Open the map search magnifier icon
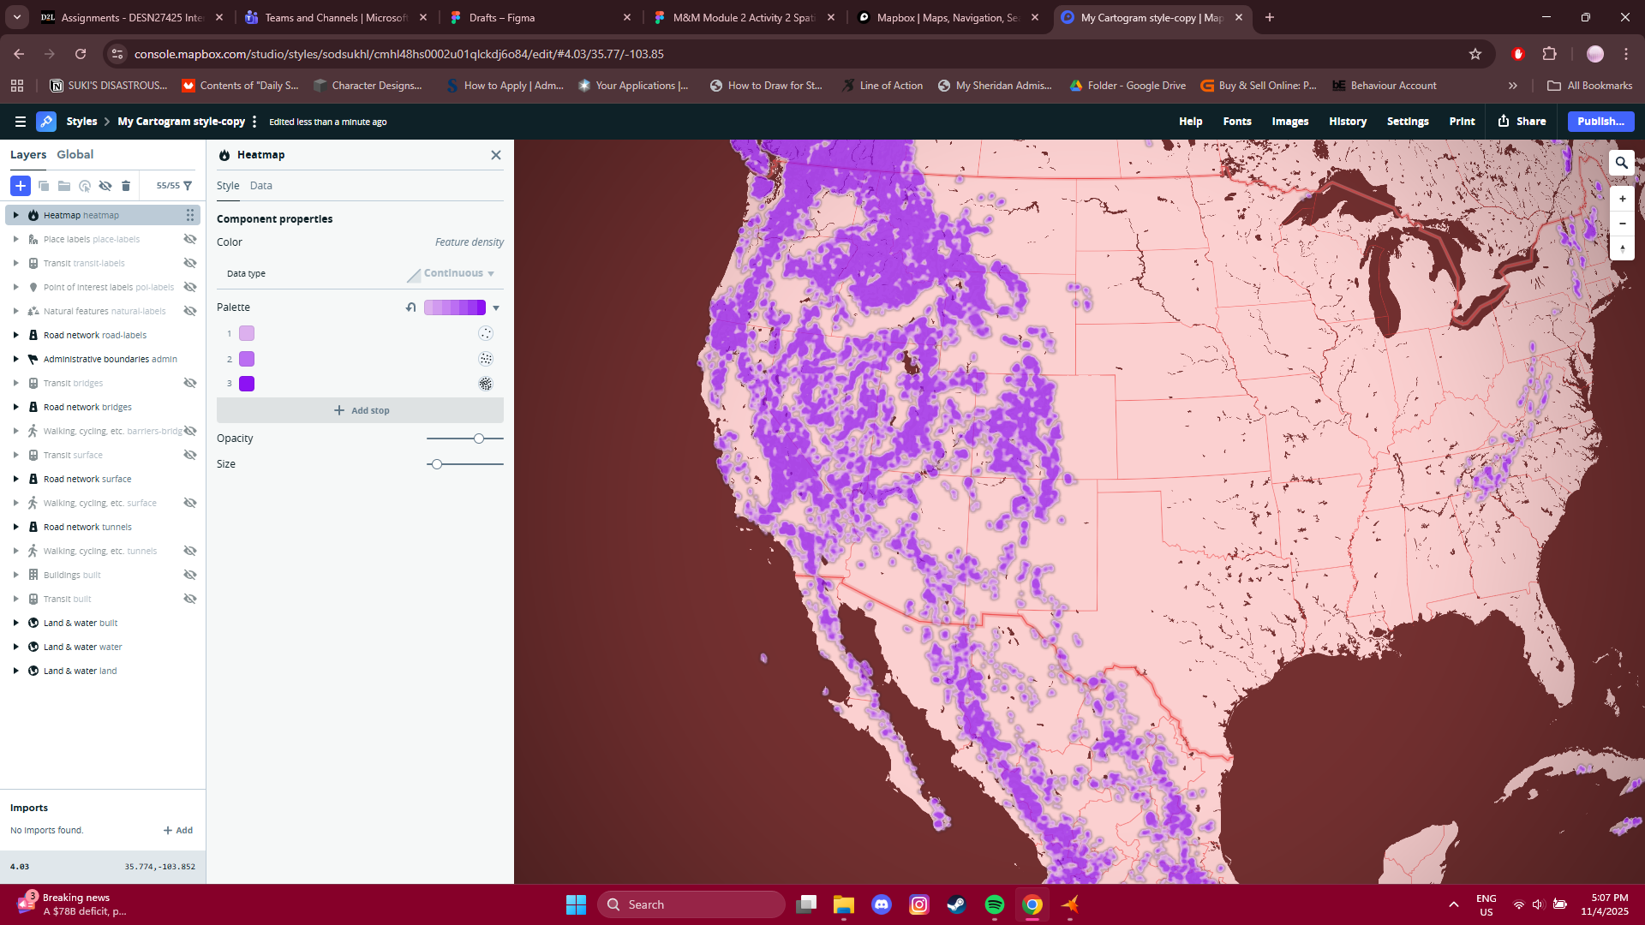 pos(1621,162)
